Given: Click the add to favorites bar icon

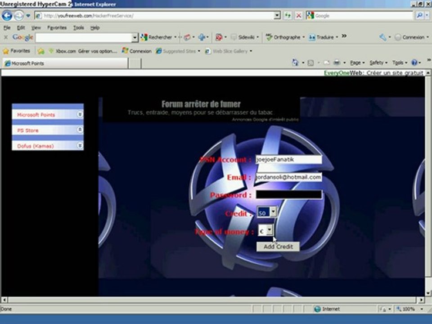Looking at the screenshot, I should [x=41, y=51].
